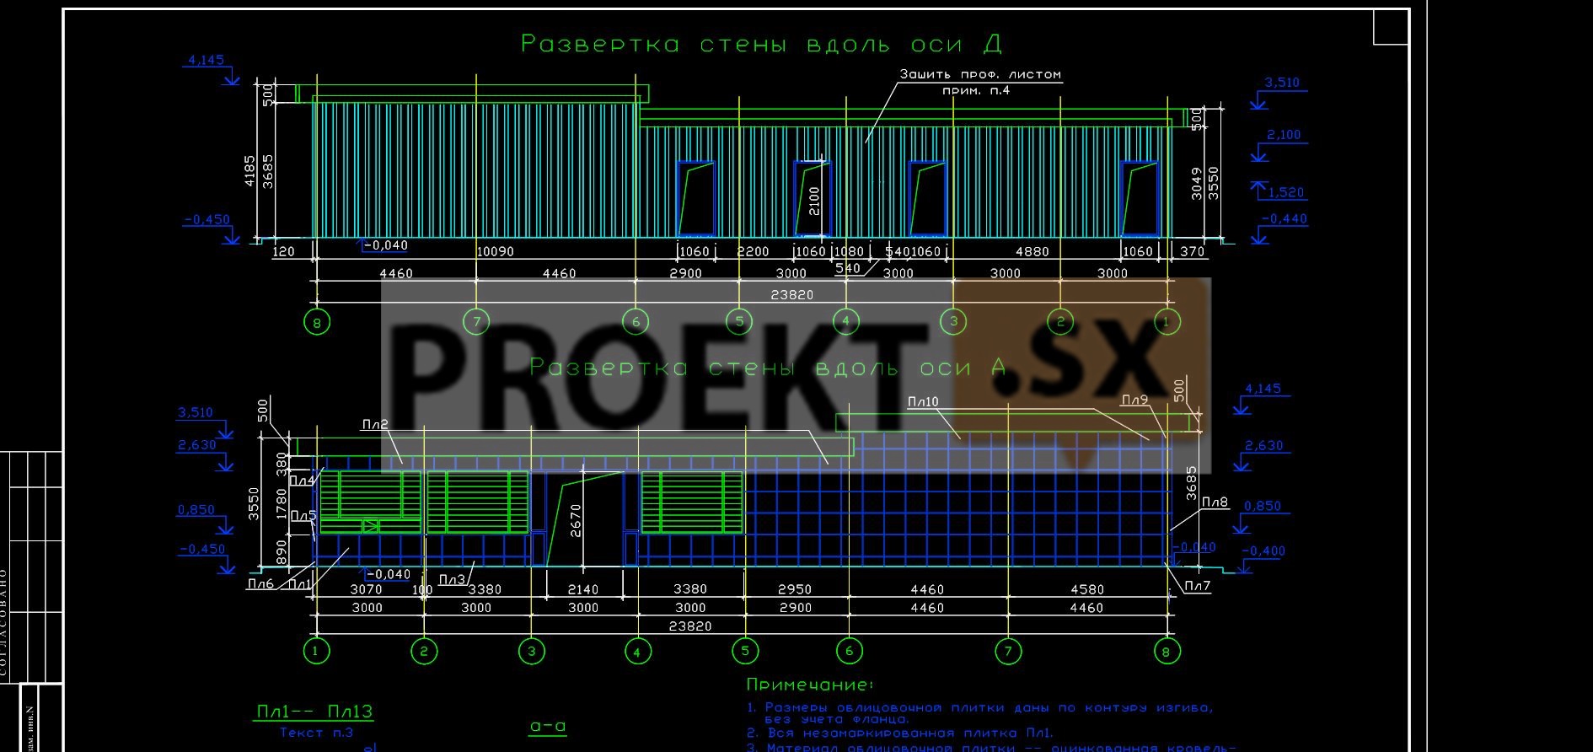Viewport: 1593px width, 752px height.
Task: Click axis bubble 6 under the axis Д elevation
Action: [636, 321]
